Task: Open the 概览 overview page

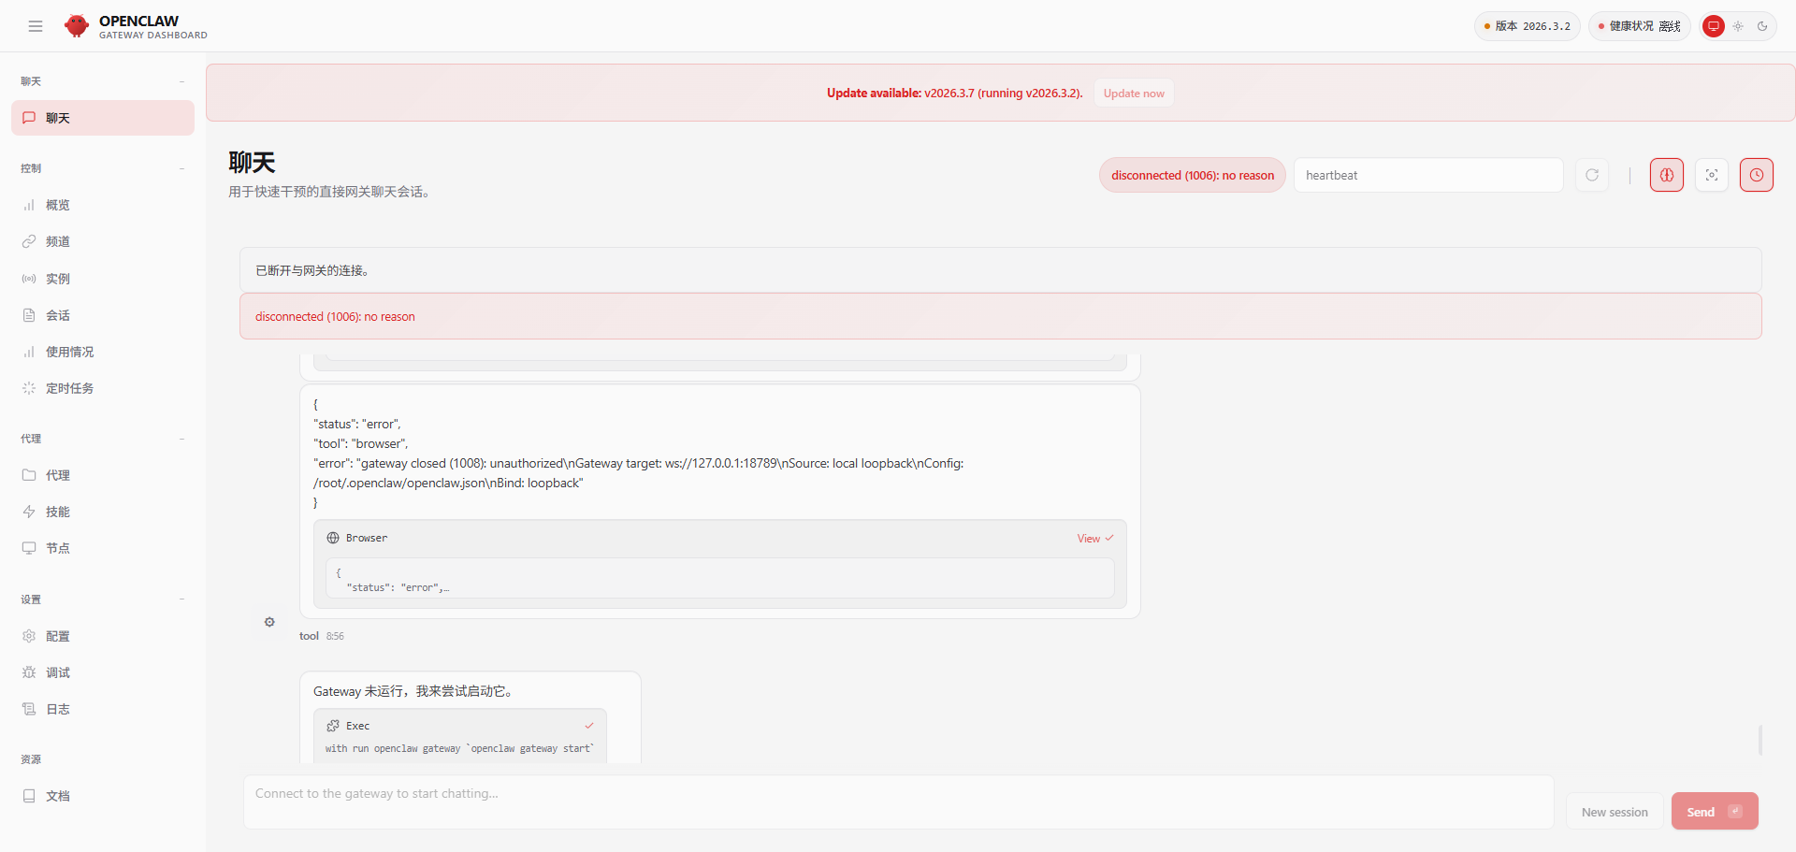Action: pyautogui.click(x=103, y=205)
